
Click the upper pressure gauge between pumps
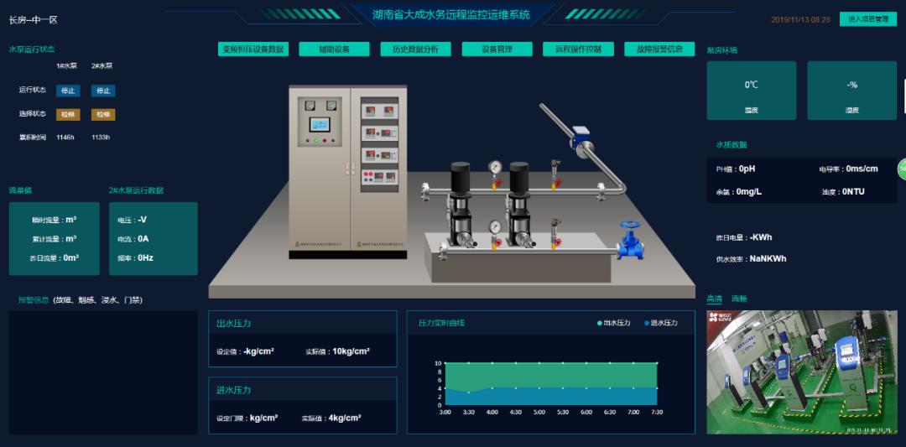[495, 168]
